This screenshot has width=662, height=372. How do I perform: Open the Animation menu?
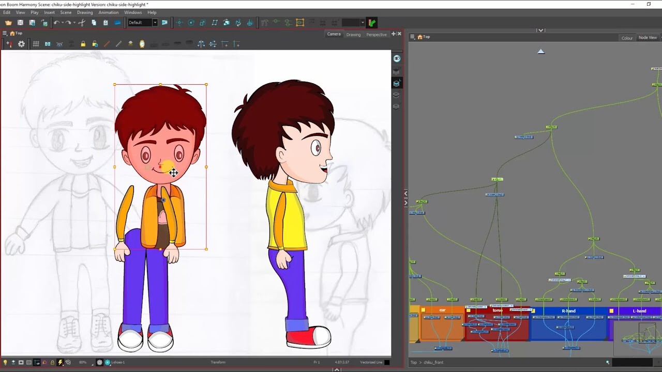coord(108,12)
